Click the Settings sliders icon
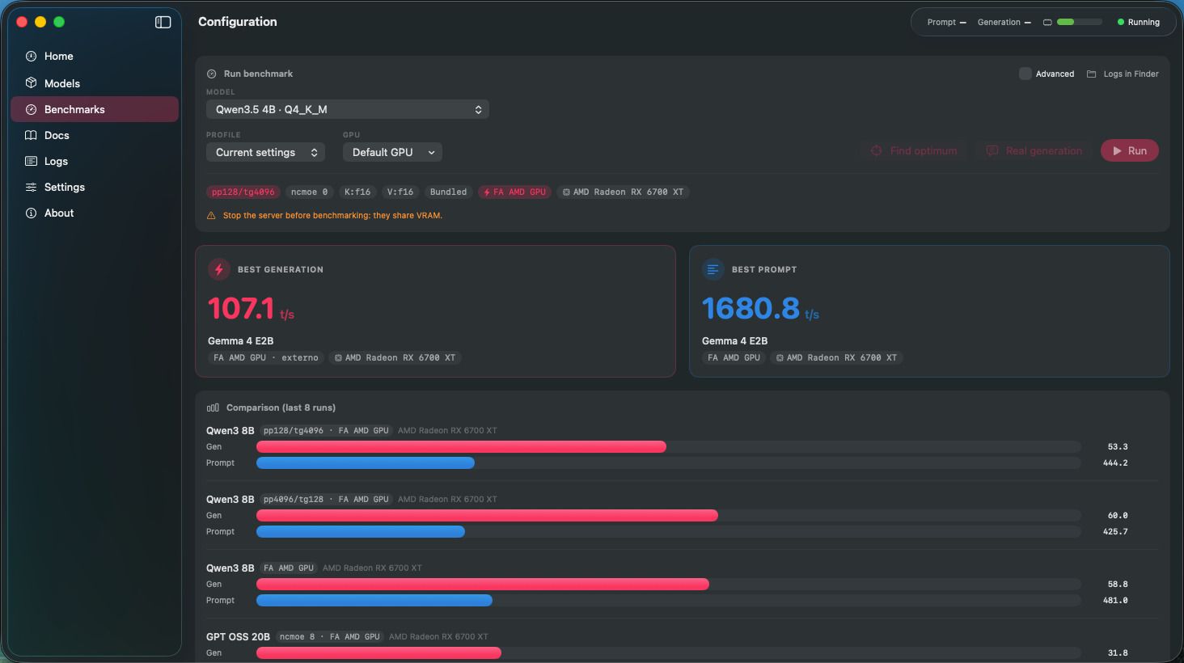The width and height of the screenshot is (1184, 663). [31, 187]
